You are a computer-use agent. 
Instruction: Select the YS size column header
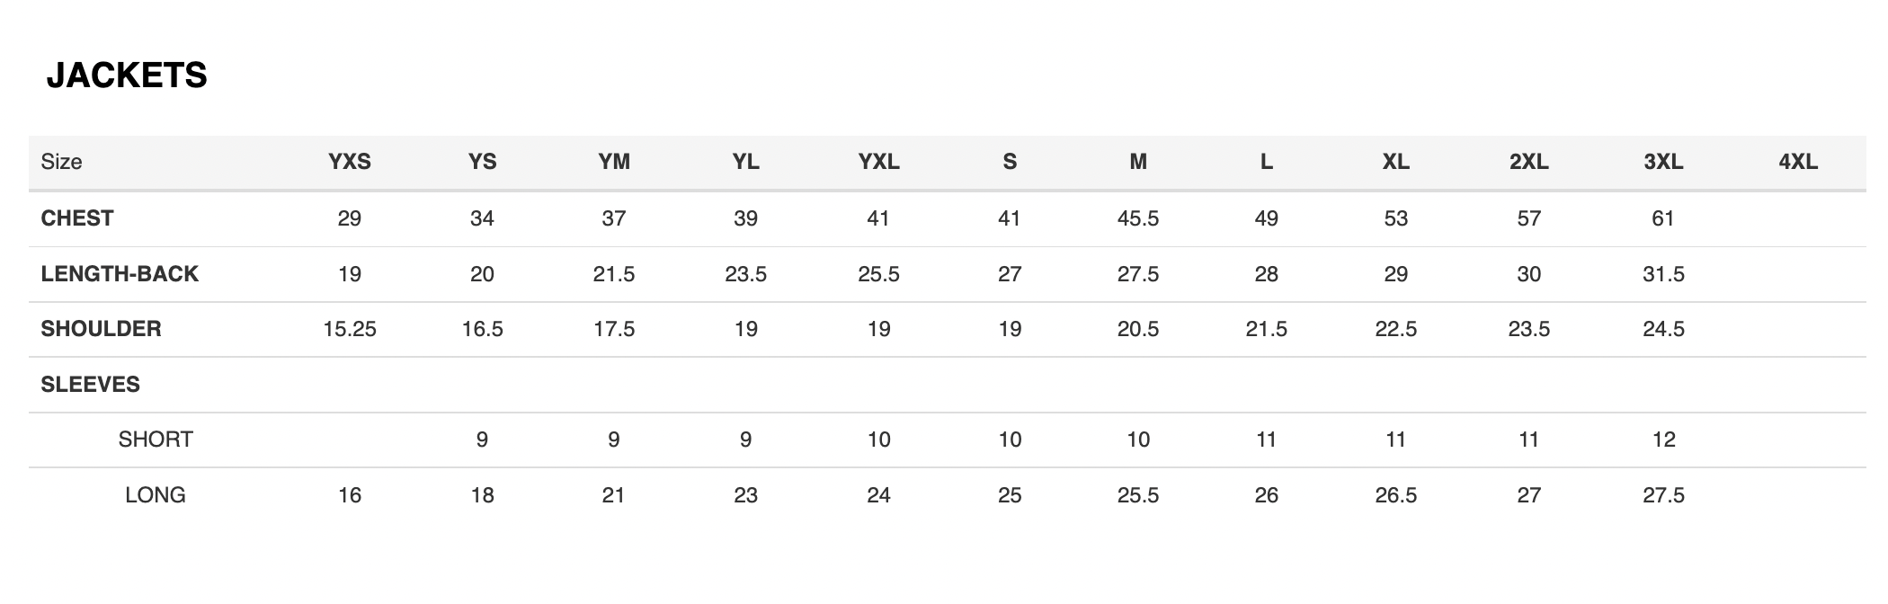pyautogui.click(x=482, y=162)
